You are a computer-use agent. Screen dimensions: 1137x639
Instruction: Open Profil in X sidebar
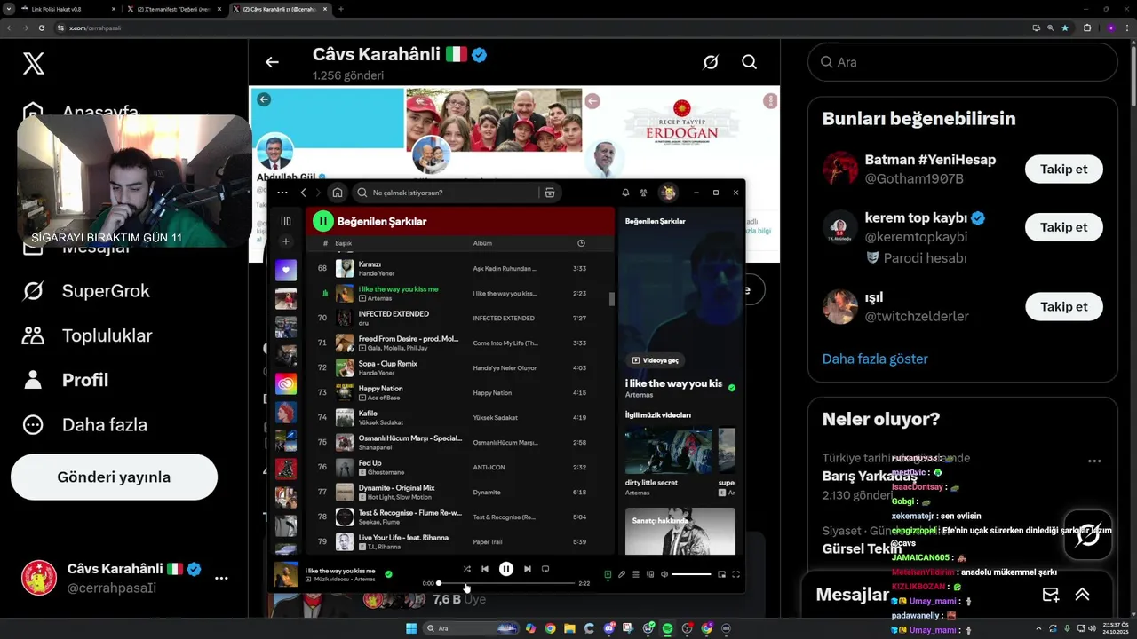(65, 380)
